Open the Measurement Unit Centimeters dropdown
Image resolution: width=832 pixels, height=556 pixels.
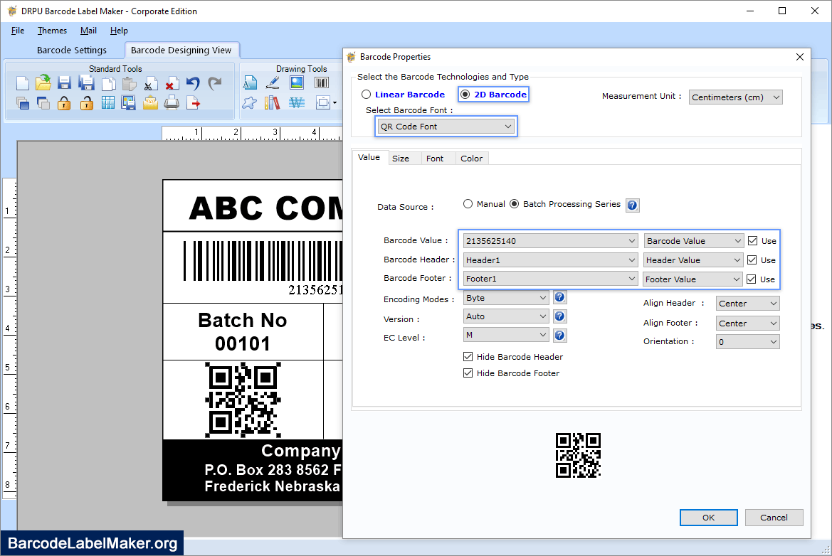click(x=735, y=97)
